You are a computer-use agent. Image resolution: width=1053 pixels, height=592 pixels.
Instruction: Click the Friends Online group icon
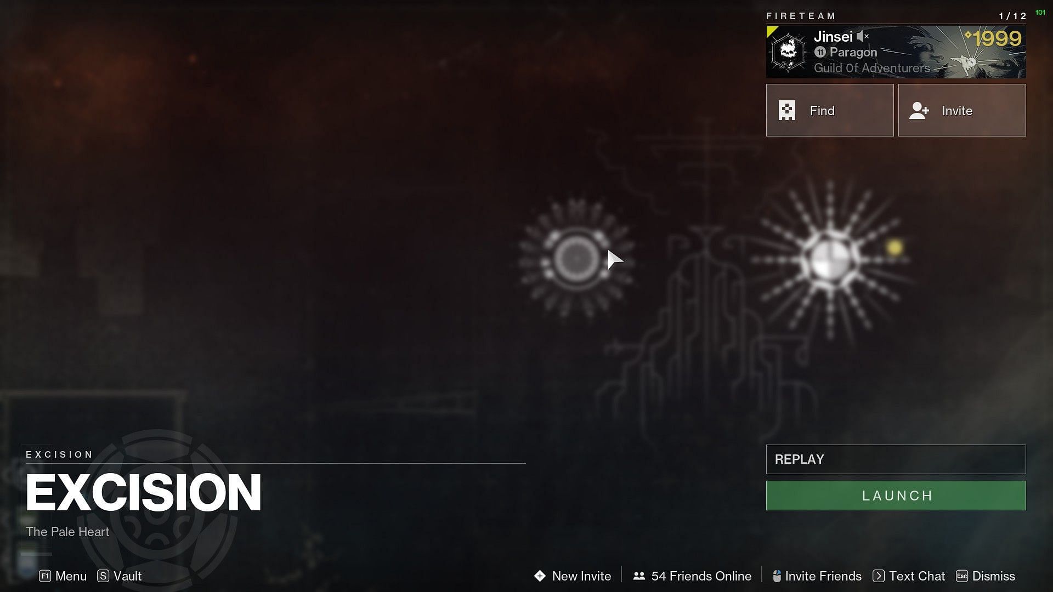[x=639, y=576]
